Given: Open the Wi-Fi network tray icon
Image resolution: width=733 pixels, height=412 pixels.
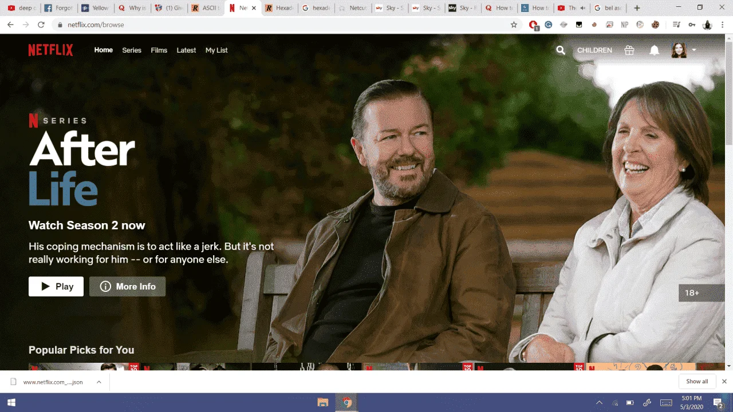Looking at the screenshot, I should 615,403.
